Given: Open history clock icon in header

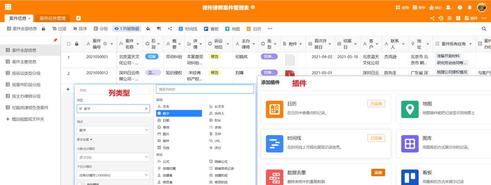Looking at the screenshot, I should tap(441, 18).
